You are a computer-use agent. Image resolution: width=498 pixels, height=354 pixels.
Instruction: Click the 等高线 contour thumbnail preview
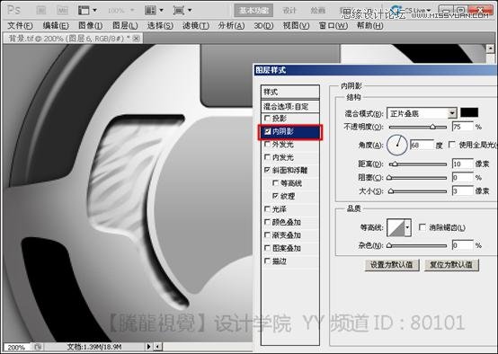click(396, 227)
